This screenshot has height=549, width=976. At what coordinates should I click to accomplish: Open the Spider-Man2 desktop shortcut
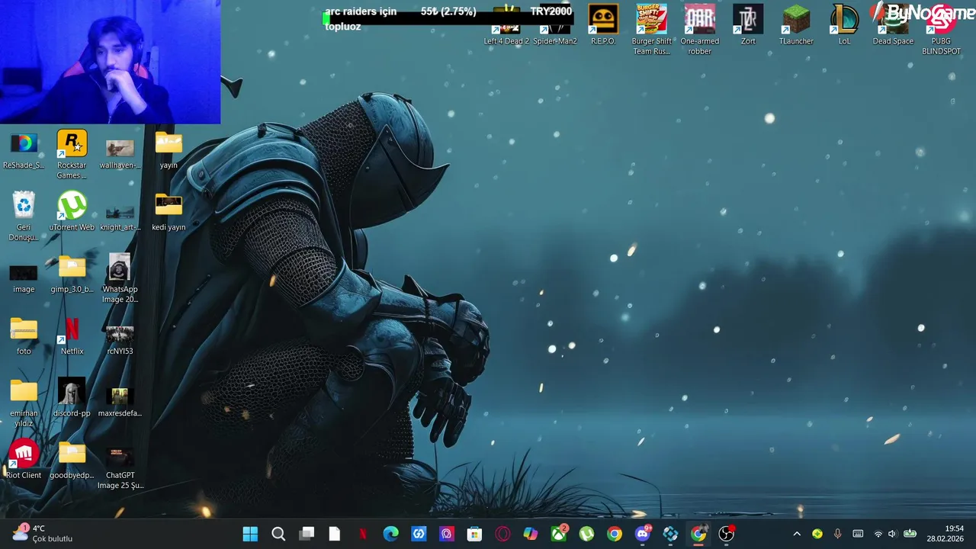[x=555, y=25]
